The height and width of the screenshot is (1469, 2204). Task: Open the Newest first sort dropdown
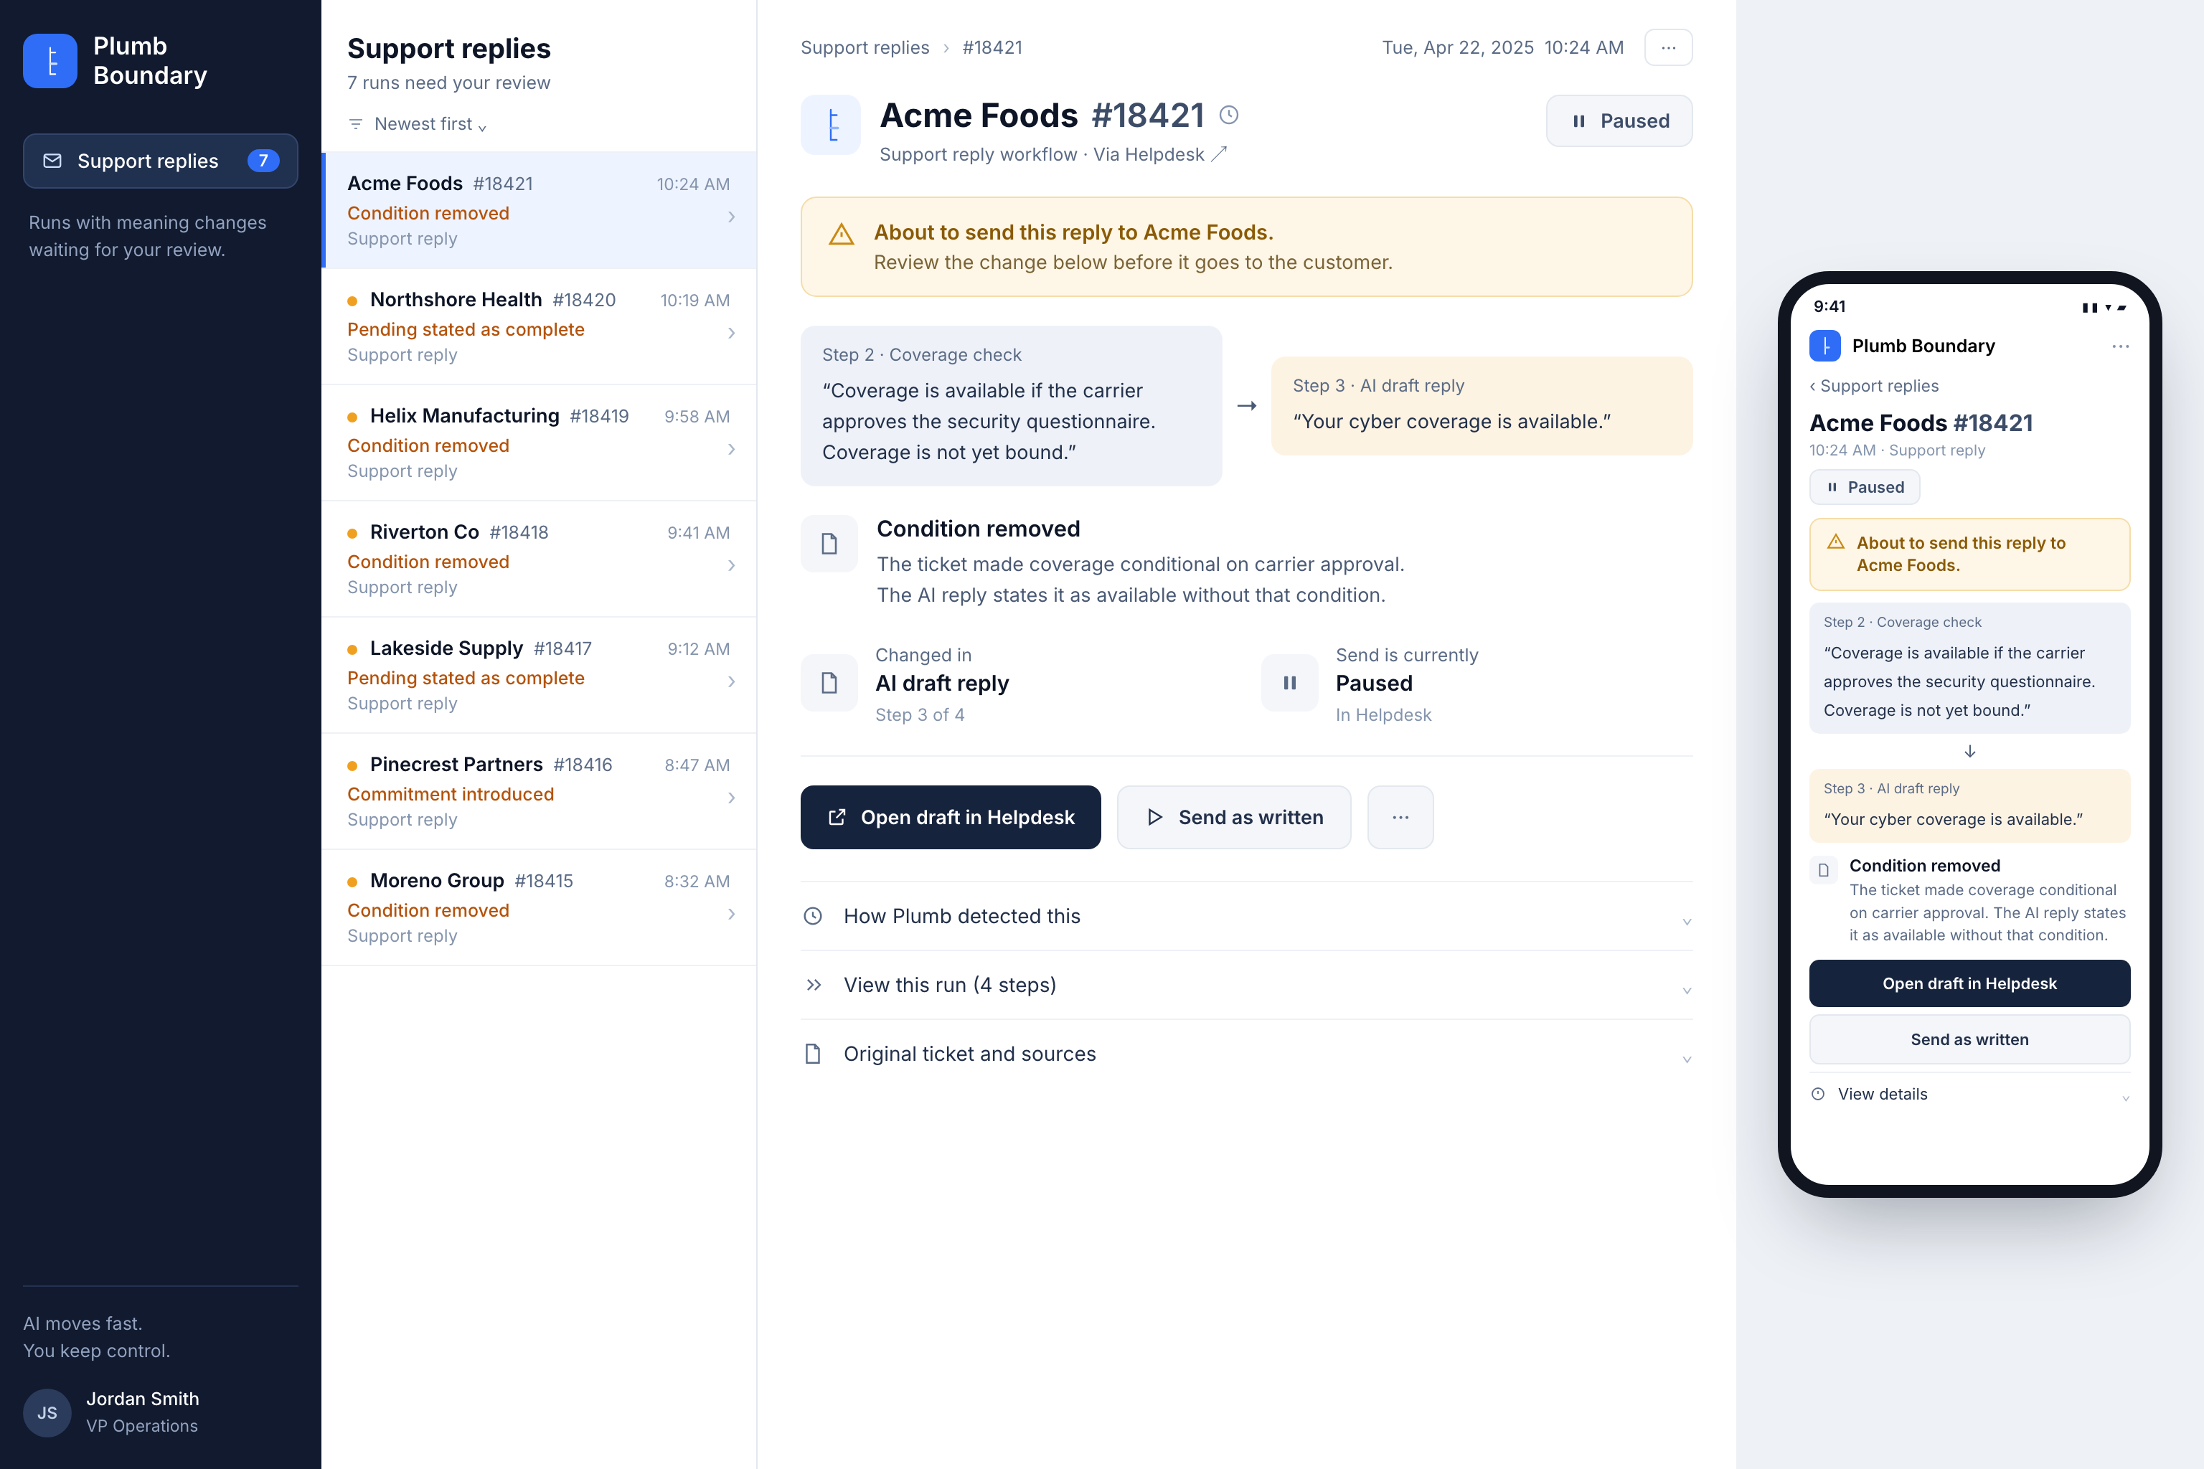tap(418, 123)
